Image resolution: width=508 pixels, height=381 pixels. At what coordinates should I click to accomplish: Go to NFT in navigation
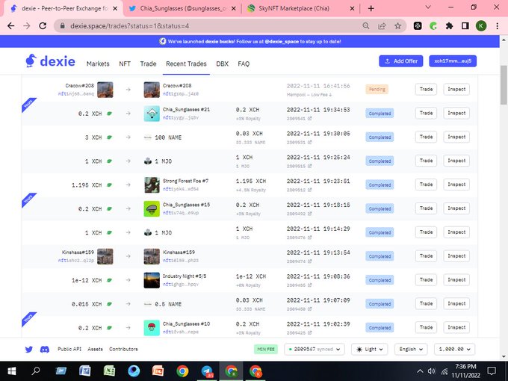click(x=125, y=63)
